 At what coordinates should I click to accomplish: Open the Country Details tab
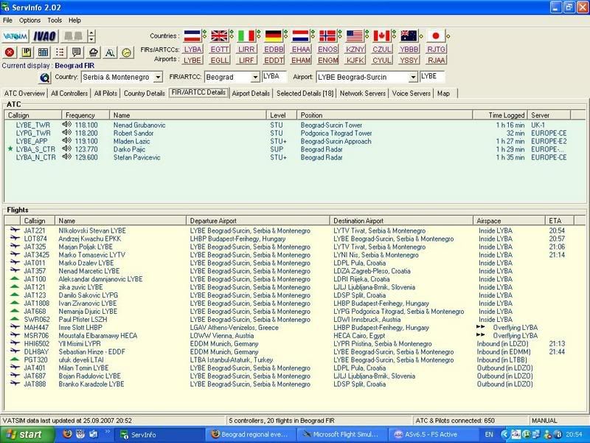coord(145,94)
